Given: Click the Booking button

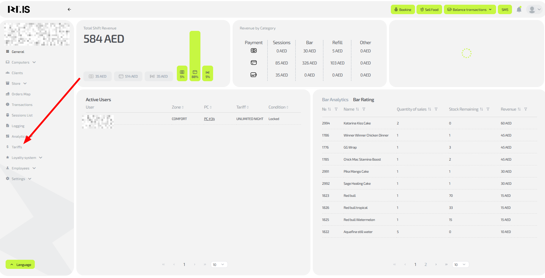Looking at the screenshot, I should pos(403,10).
